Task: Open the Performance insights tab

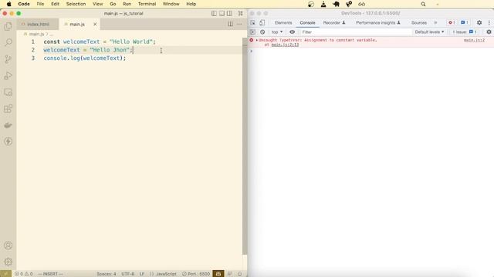Action: tap(378, 22)
